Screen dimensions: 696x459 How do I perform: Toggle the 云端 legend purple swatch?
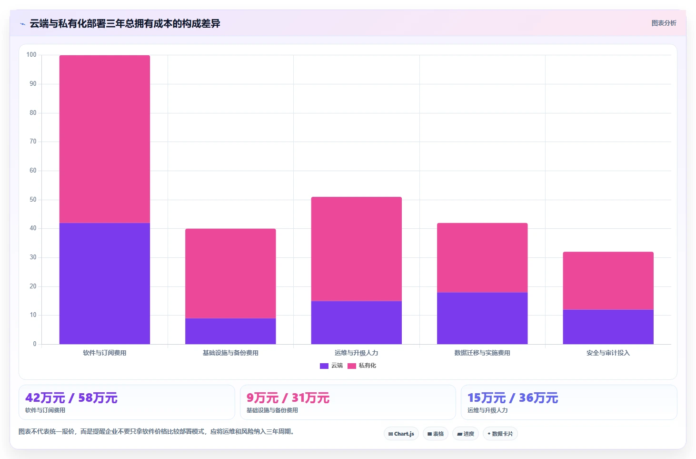pyautogui.click(x=324, y=366)
